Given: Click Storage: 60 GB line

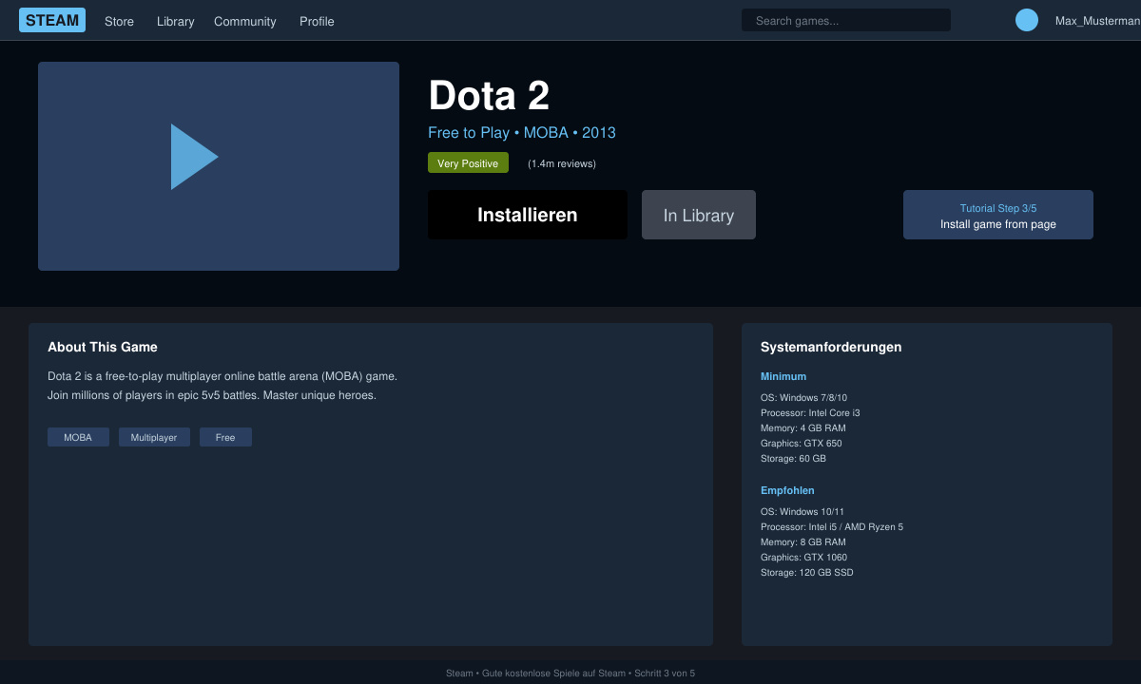Looking at the screenshot, I should (793, 458).
